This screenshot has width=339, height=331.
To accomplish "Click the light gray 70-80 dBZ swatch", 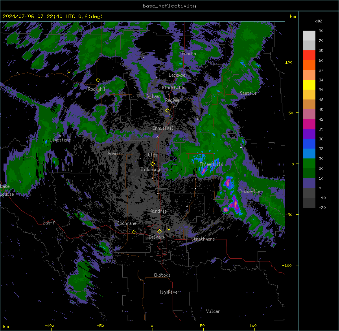I will (309, 36).
